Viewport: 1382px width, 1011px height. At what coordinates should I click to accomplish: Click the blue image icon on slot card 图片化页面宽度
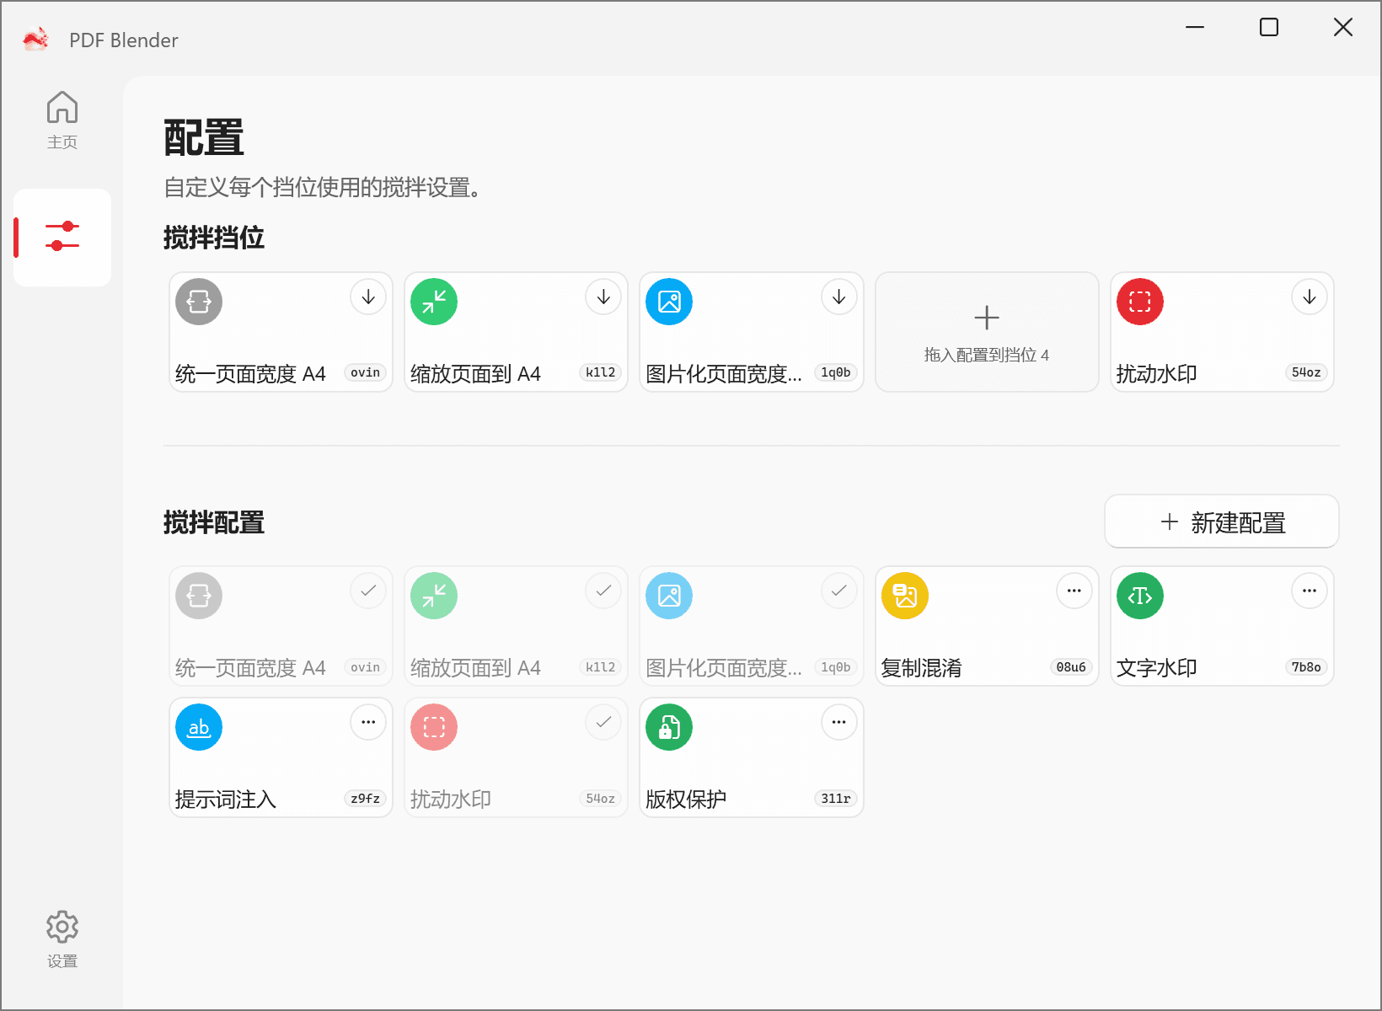coord(669,302)
